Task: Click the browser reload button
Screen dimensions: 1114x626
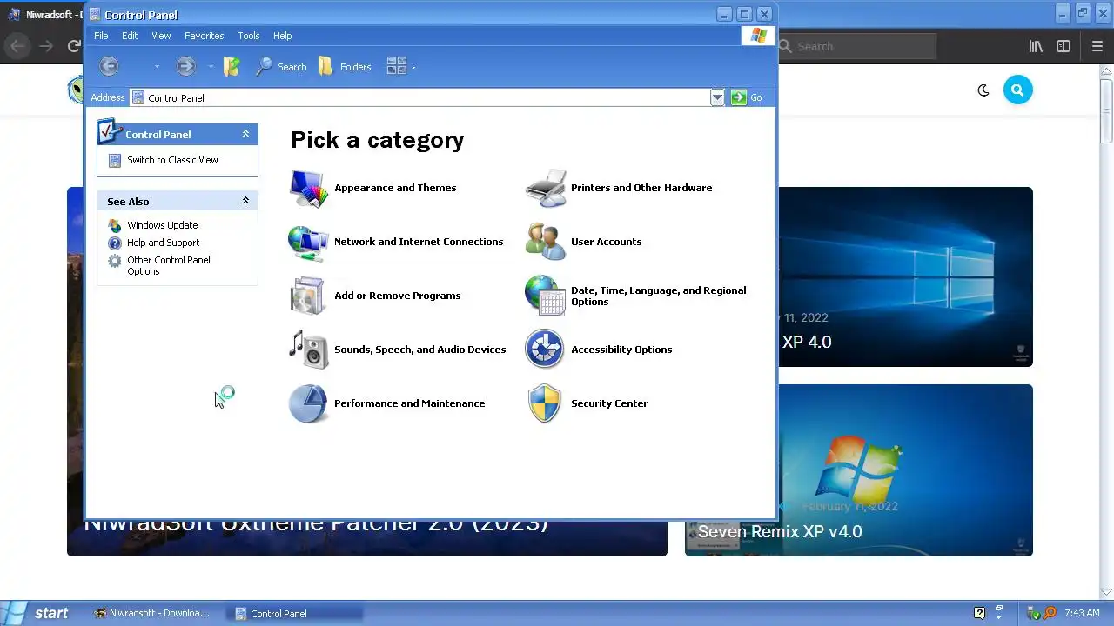Action: pyautogui.click(x=74, y=47)
